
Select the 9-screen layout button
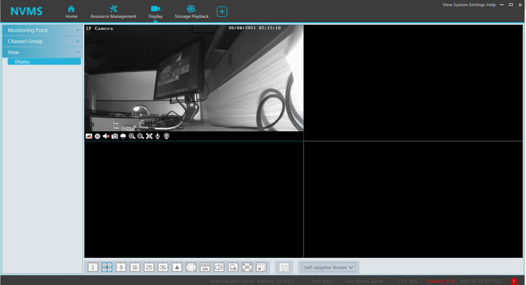click(121, 267)
